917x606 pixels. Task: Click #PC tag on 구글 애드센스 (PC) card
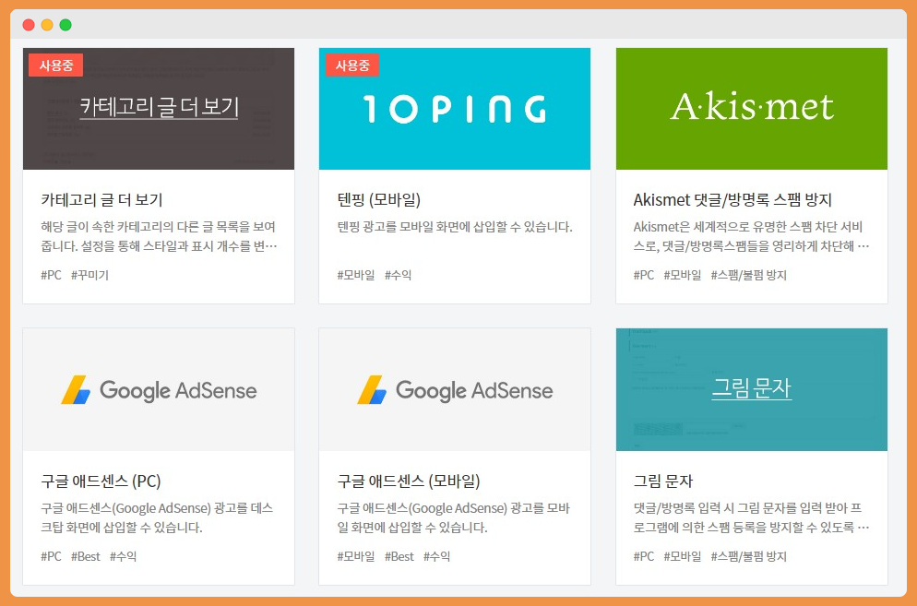51,556
